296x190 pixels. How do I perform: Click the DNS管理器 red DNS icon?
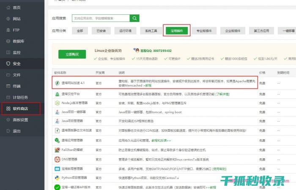[57, 159]
